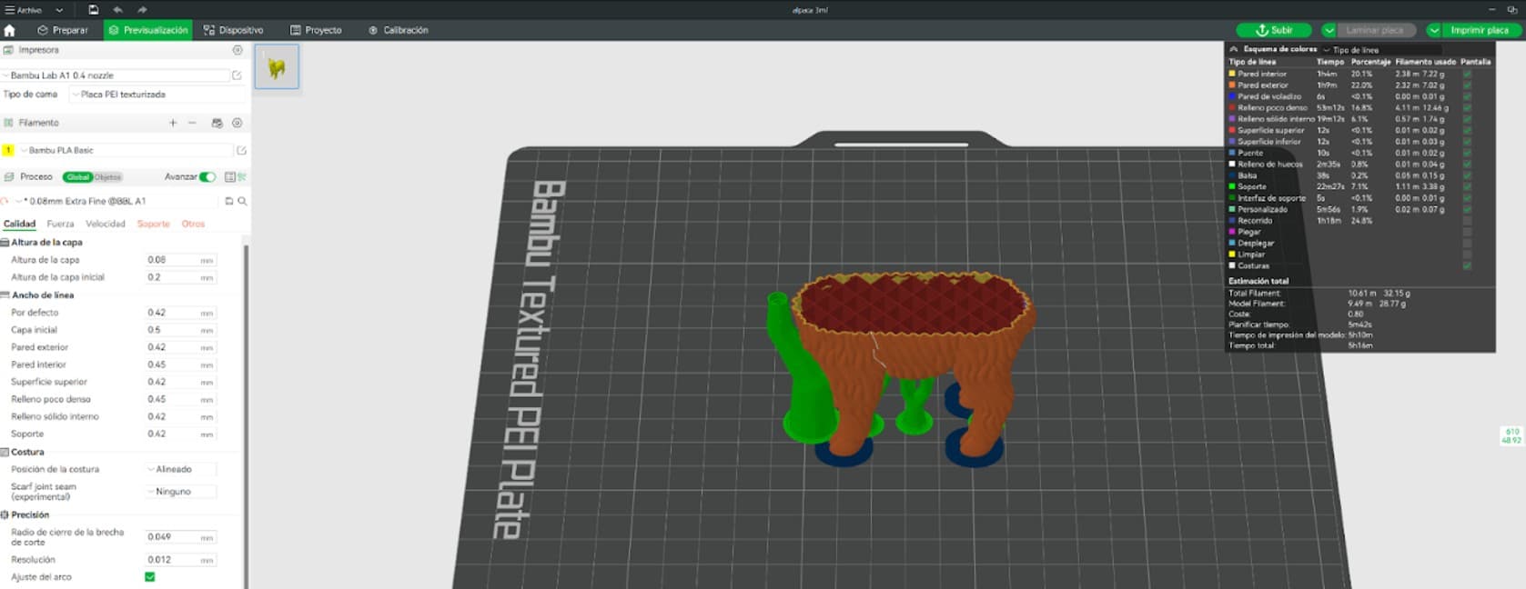The width and height of the screenshot is (1526, 589).
Task: Remove a filament with the minus icon
Action: click(192, 123)
